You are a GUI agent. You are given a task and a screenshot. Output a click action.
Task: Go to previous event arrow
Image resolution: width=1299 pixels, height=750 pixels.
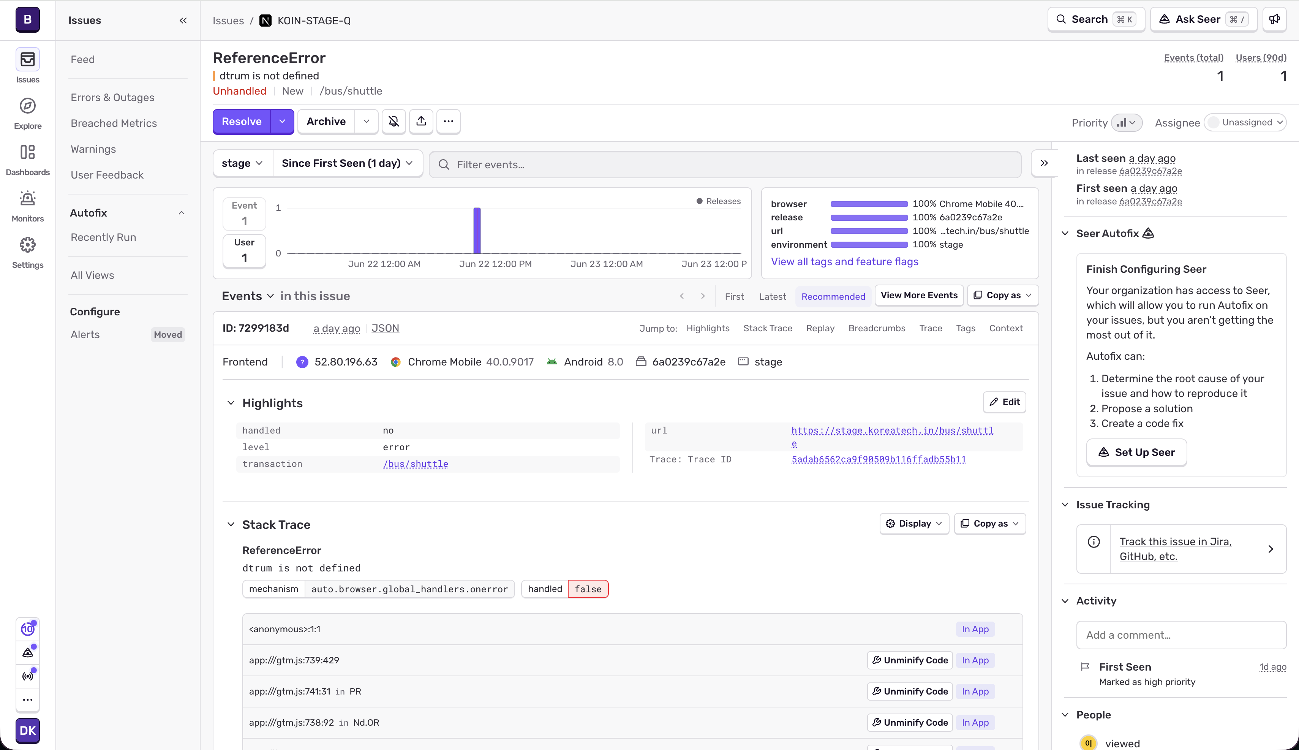(x=682, y=296)
